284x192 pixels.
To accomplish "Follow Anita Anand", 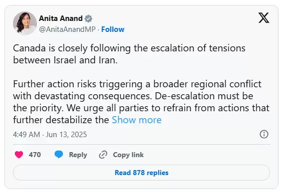I will coord(113,29).
